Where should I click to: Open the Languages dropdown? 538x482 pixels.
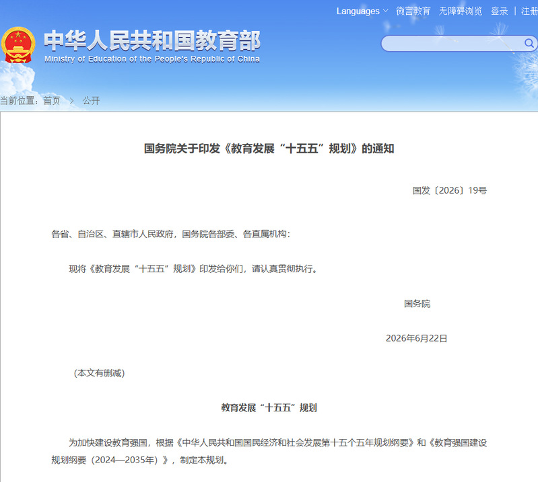point(362,11)
